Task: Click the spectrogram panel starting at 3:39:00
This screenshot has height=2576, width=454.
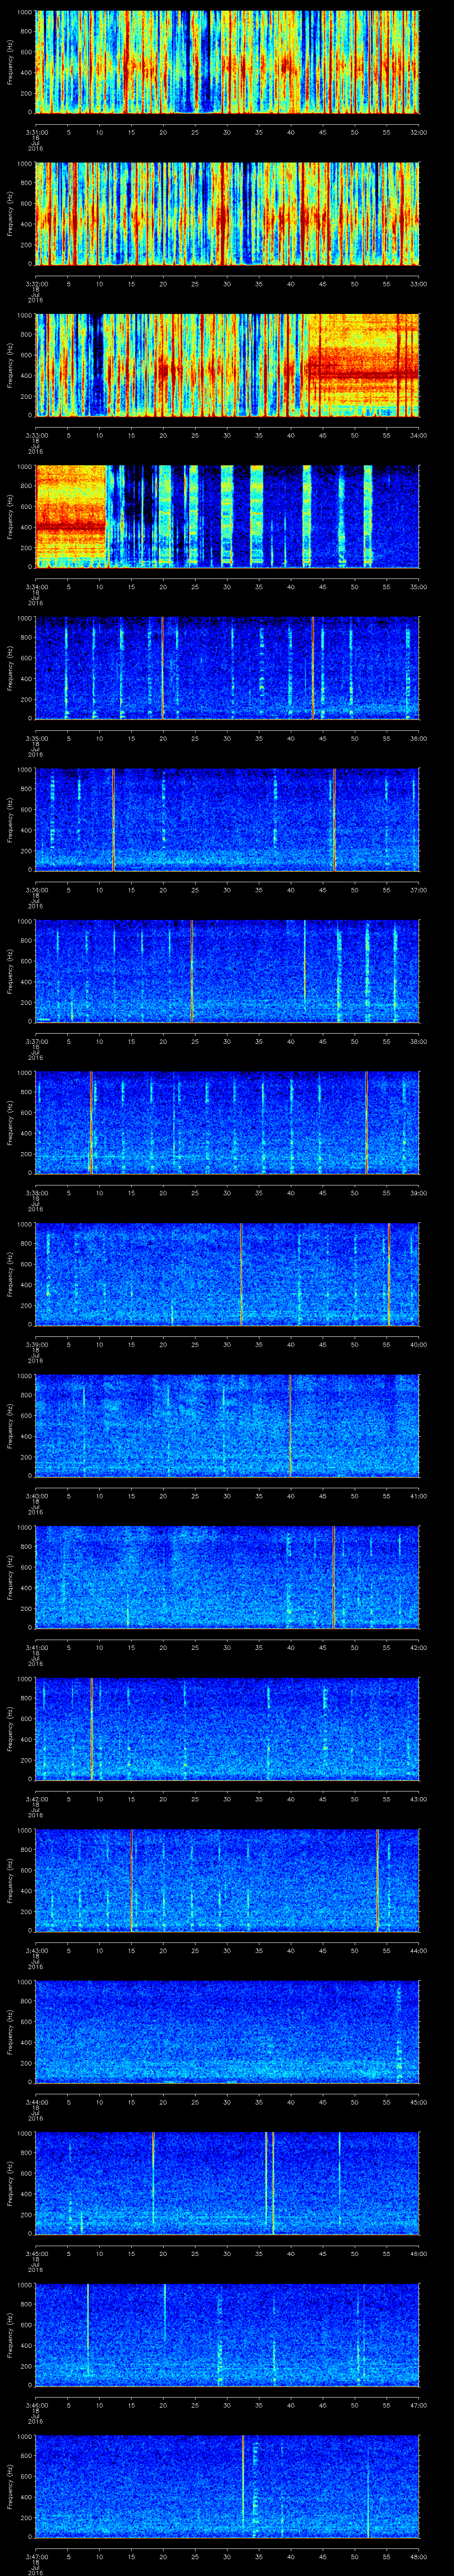Action: pyautogui.click(x=227, y=1274)
